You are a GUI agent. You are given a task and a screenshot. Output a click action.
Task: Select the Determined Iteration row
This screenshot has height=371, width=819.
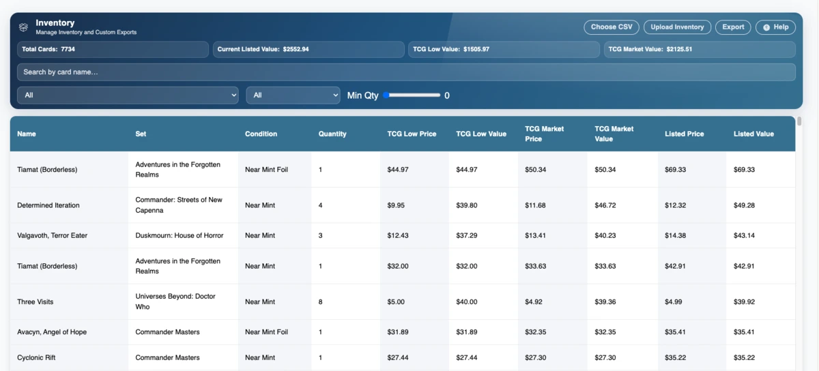click(x=48, y=205)
